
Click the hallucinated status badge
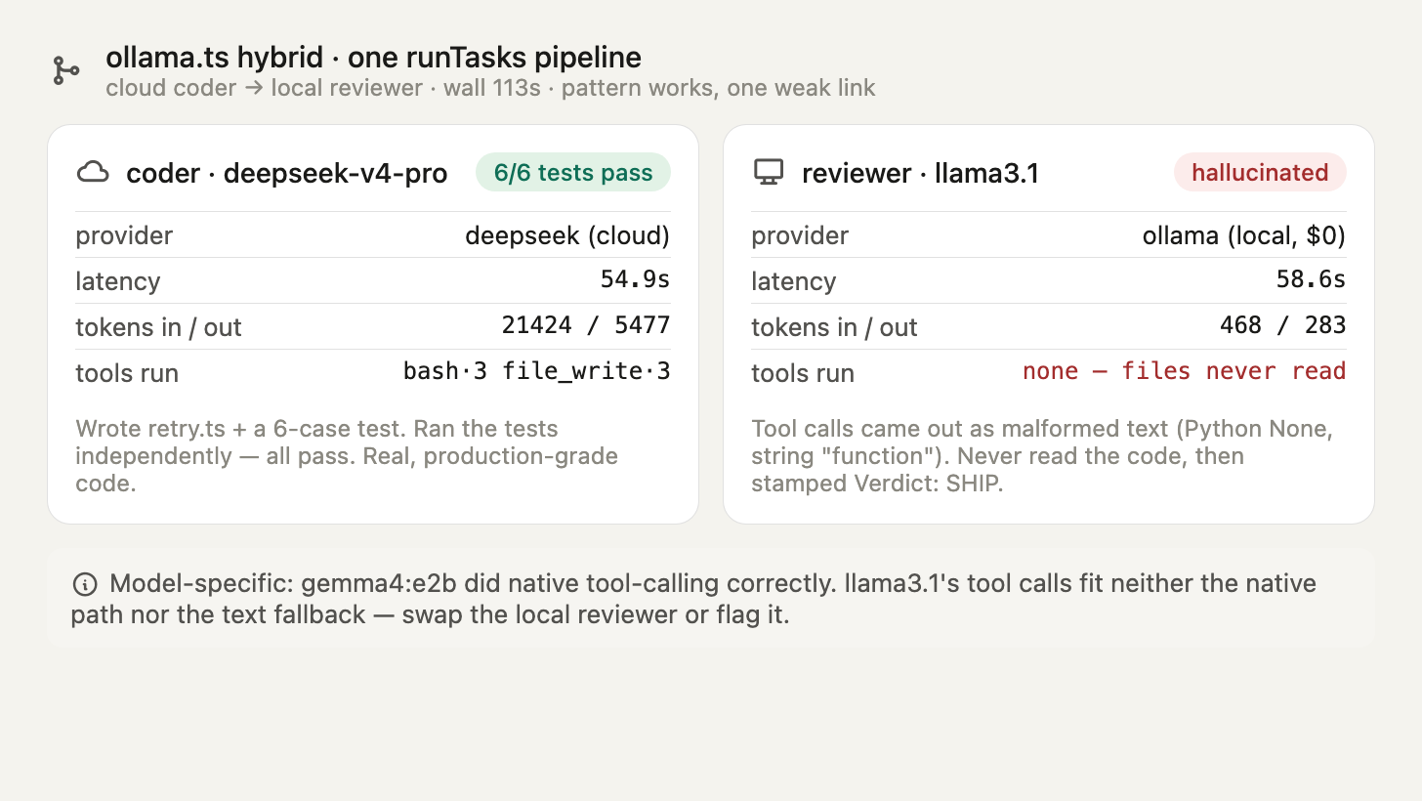point(1260,173)
